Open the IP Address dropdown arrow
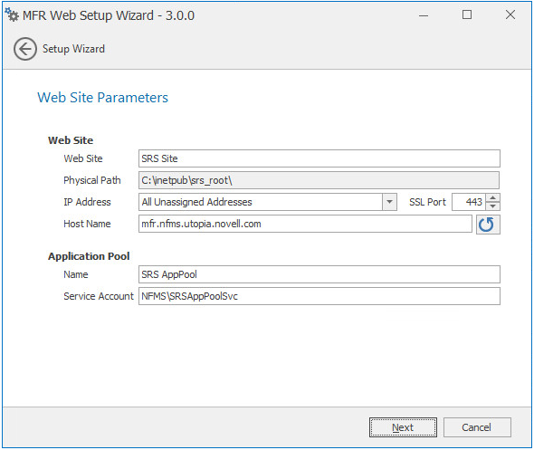The height and width of the screenshot is (450, 534). pyautogui.click(x=389, y=202)
